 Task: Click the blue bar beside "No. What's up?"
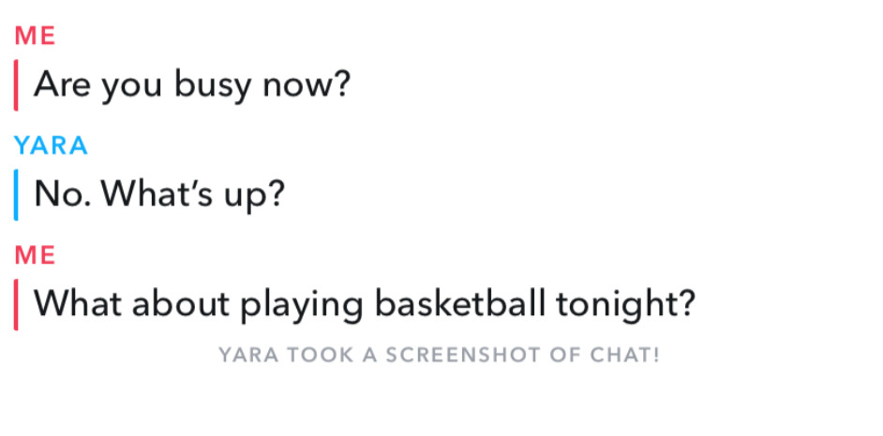point(16,195)
